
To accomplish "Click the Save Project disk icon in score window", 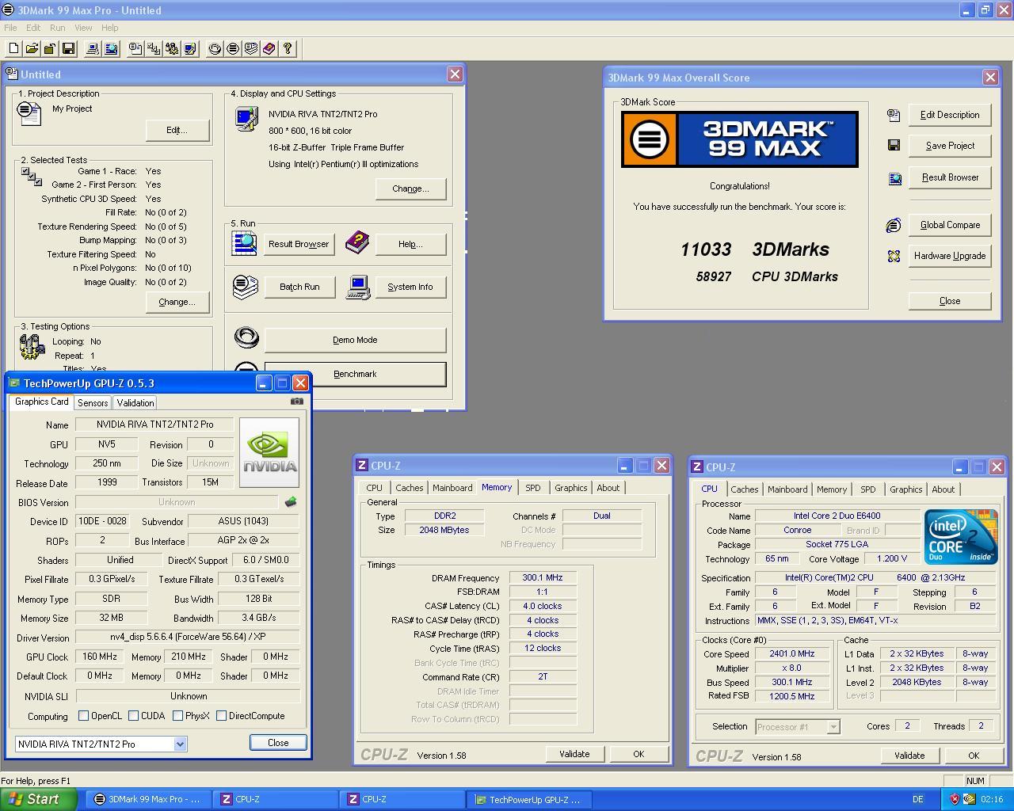I will point(894,145).
